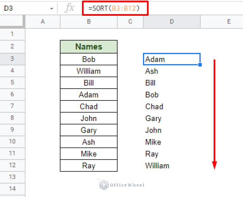Click sorted cell D12 with William
This screenshot has width=243, height=197.
tap(172, 165)
